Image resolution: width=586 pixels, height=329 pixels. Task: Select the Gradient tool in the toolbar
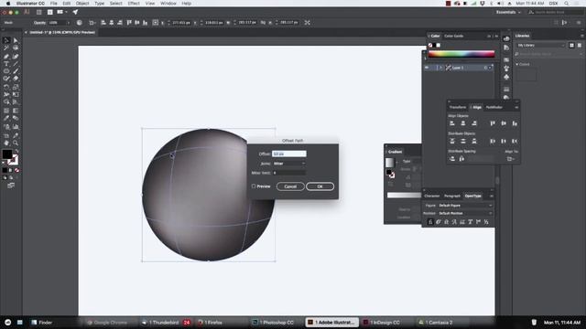[16, 111]
